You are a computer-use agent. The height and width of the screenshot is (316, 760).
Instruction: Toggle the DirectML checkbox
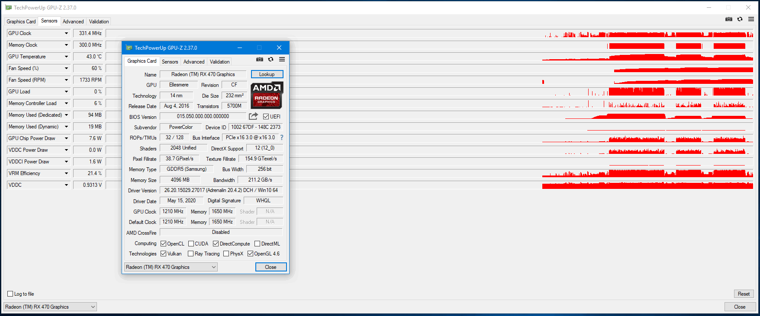point(257,244)
